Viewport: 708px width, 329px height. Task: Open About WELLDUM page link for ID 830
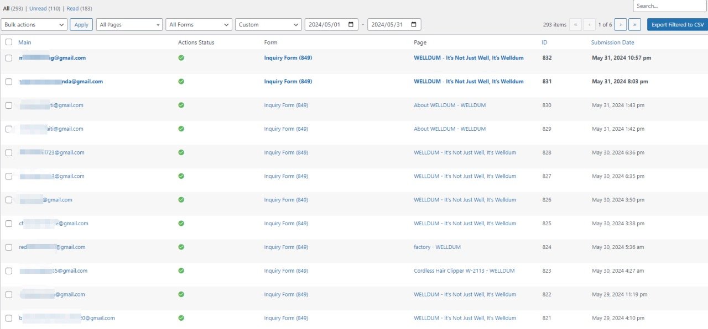click(x=450, y=105)
